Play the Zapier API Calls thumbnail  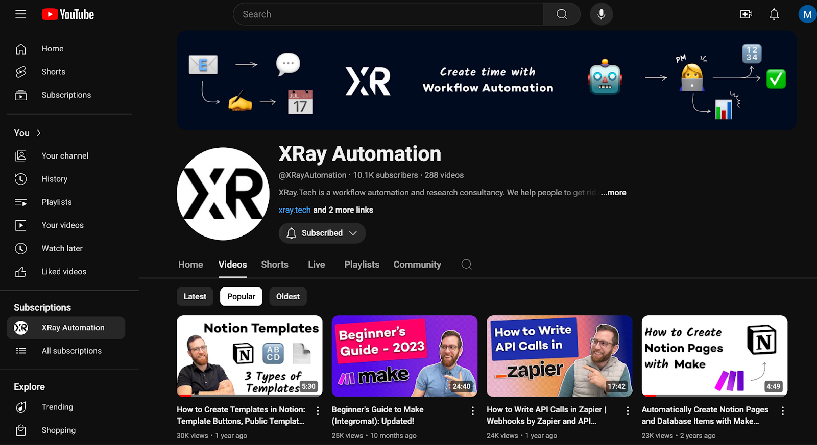coord(560,356)
